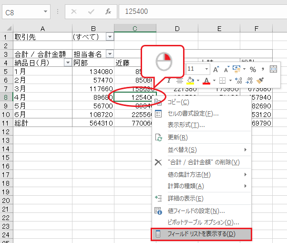Click the increase font size icon
Image resolution: width=287 pixels, height=243 pixels.
(x=216, y=69)
